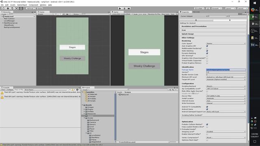Select Main Camera in Hierarchy
The height and width of the screenshot is (146, 260).
pos(9,19)
